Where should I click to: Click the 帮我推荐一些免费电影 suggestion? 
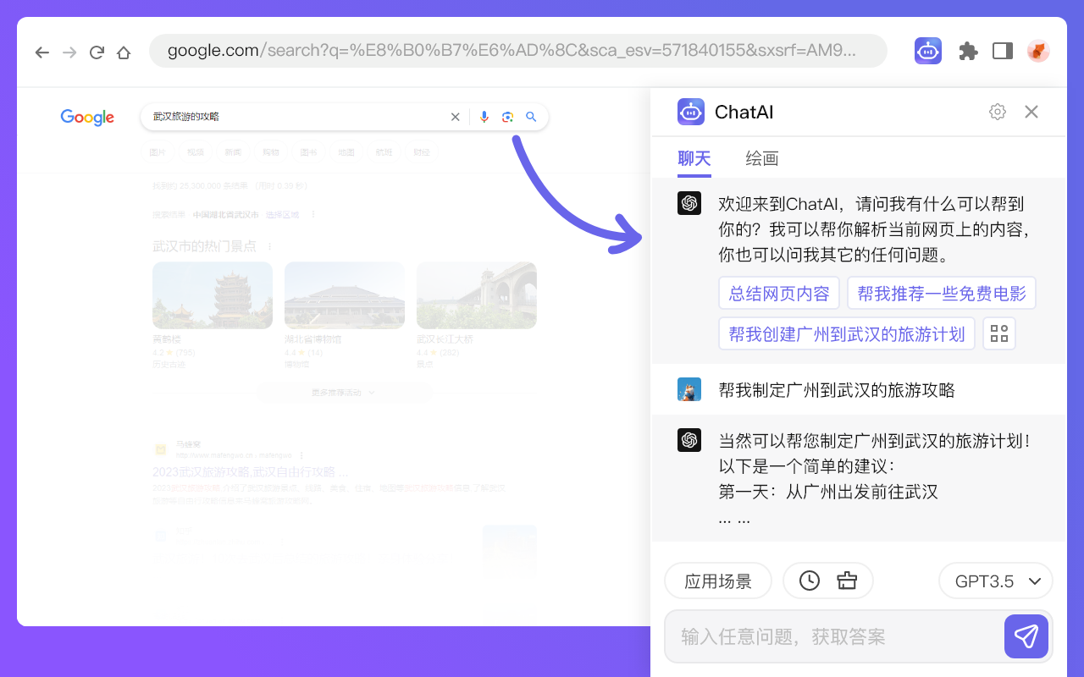coord(942,293)
